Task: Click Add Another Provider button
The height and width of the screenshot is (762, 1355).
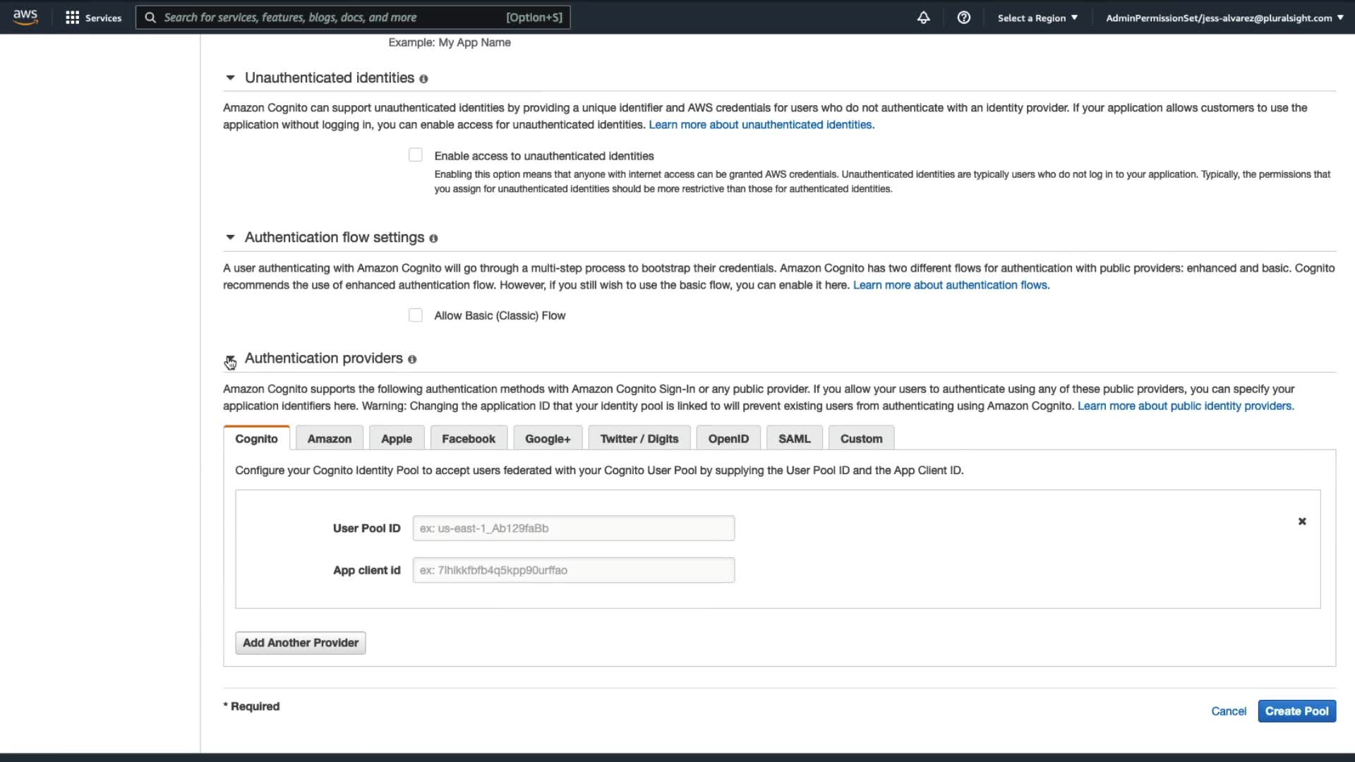Action: click(300, 643)
